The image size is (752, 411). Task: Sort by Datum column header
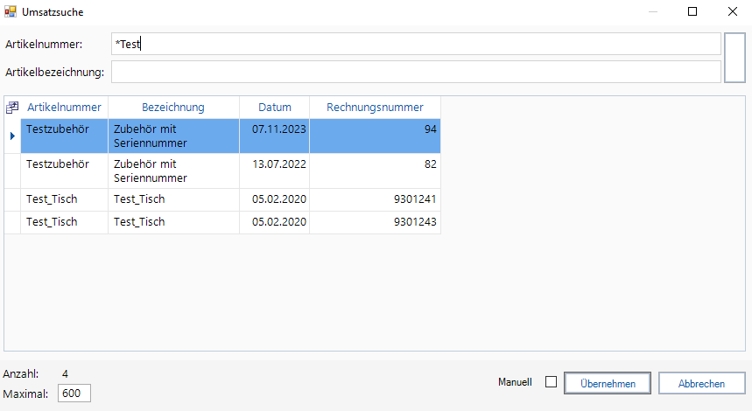(x=275, y=108)
